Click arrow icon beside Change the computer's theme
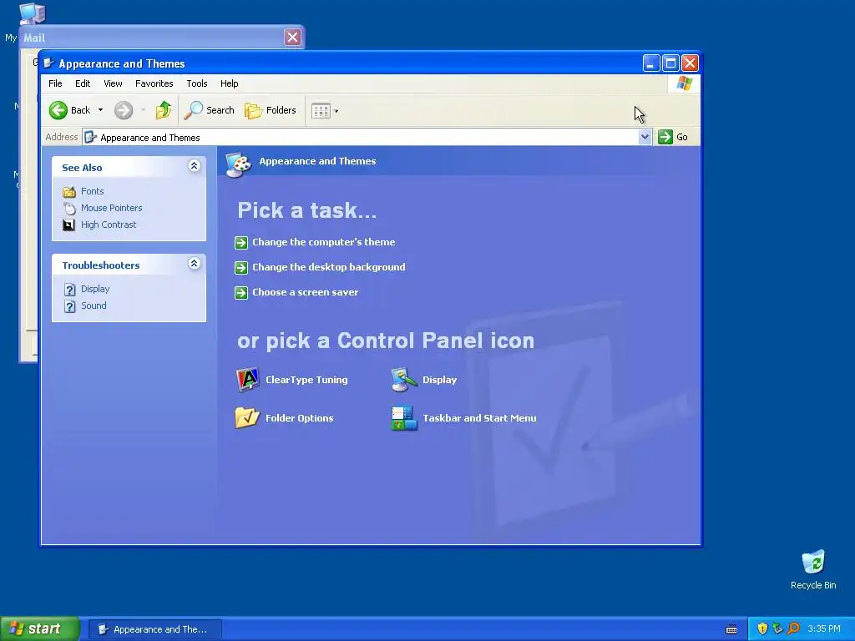Viewport: 855px width, 641px height. [x=241, y=243]
